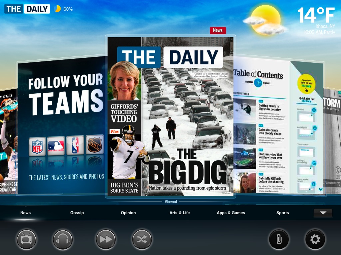Screen dimensions: 341x255
Task: Select the shuffle icon
Action: [142, 239]
